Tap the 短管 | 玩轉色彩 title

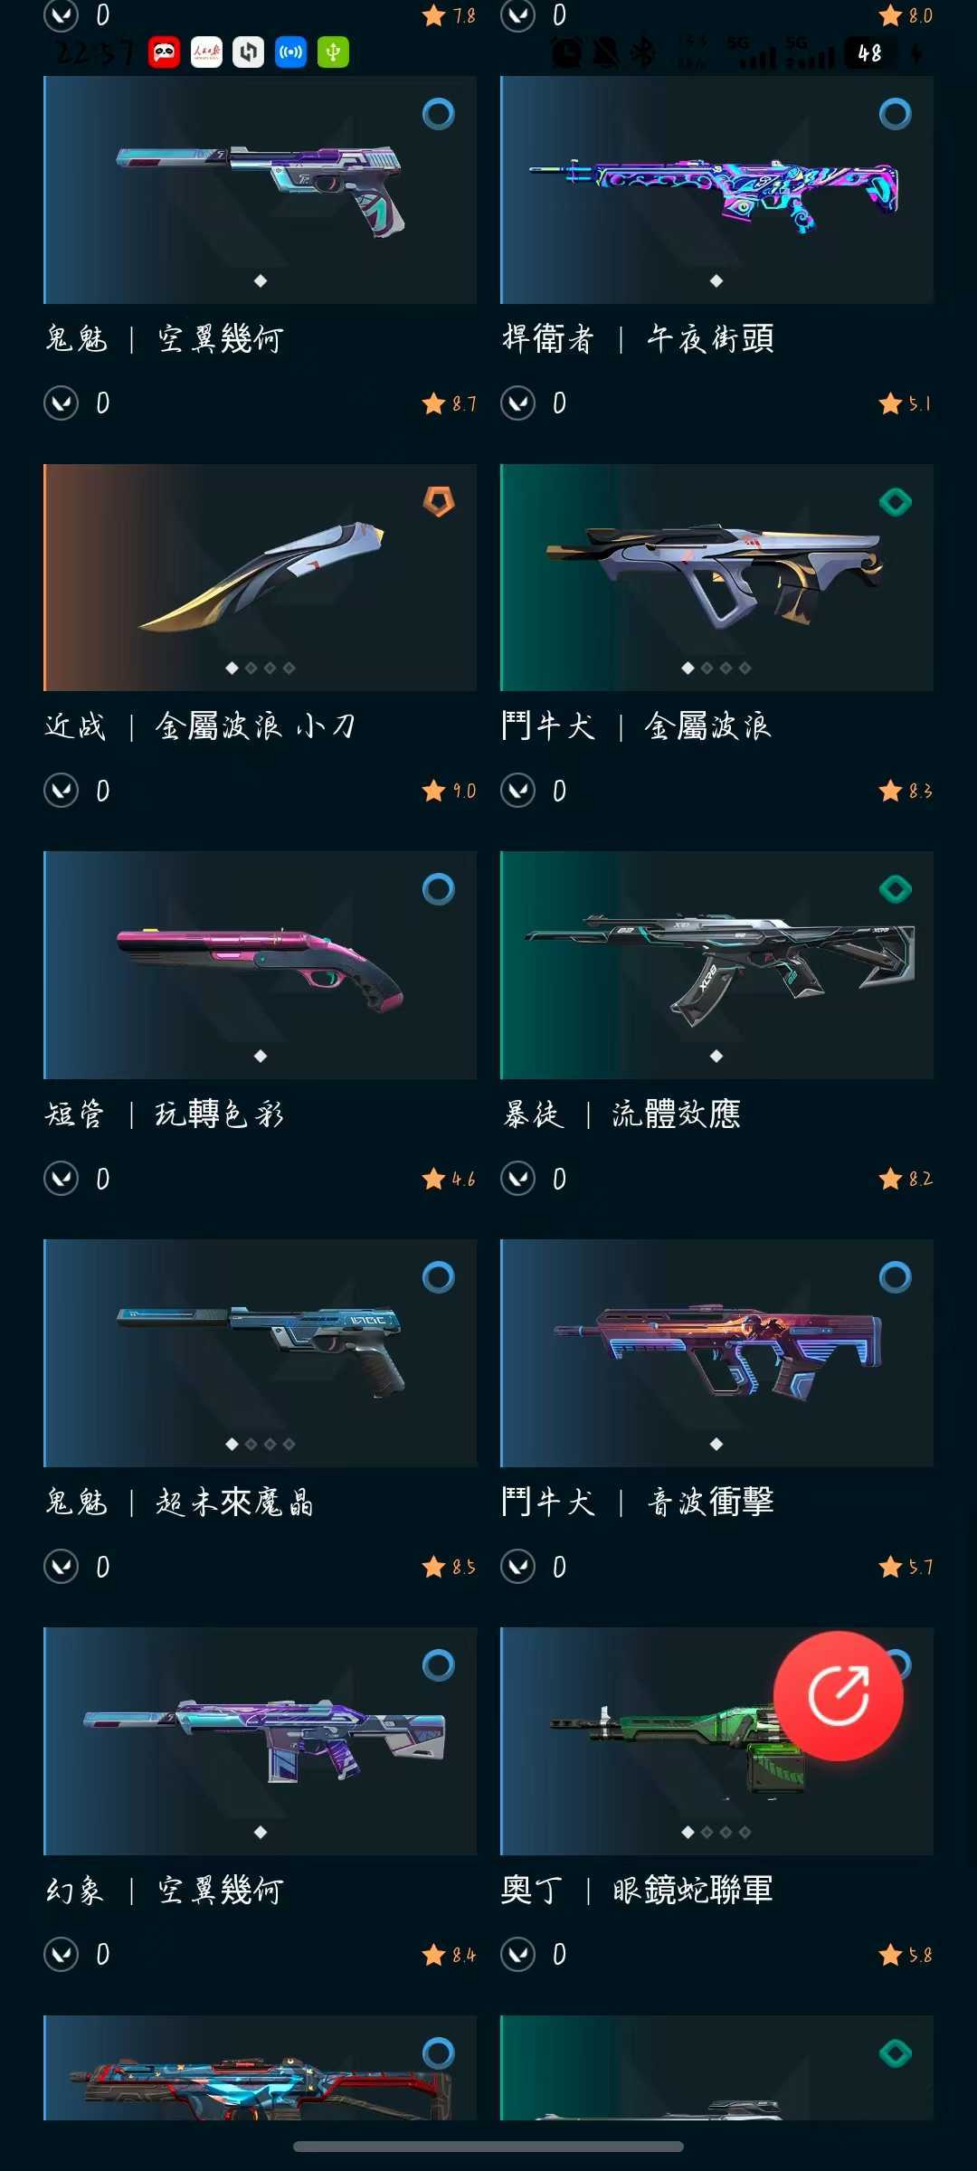(x=166, y=1114)
